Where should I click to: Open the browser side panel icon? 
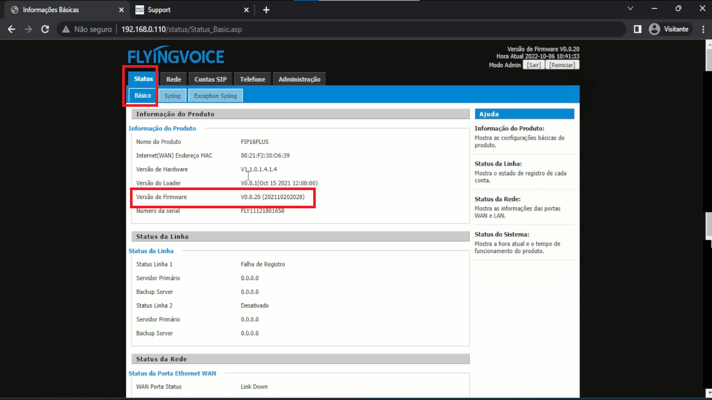point(637,29)
